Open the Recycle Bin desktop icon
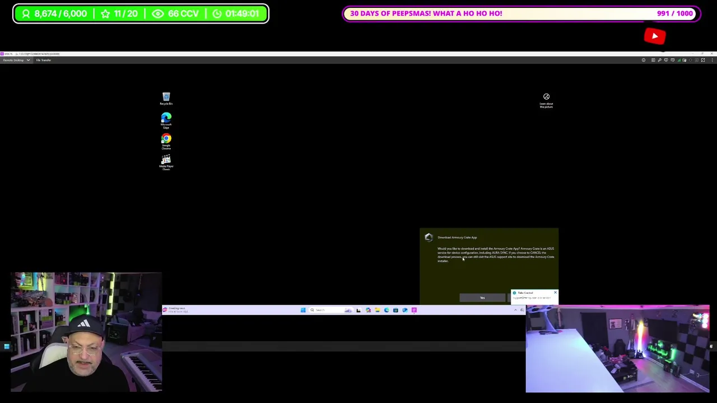The width and height of the screenshot is (717, 403). pyautogui.click(x=166, y=99)
